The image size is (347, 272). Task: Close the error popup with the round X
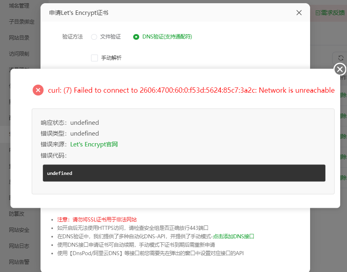click(x=340, y=69)
